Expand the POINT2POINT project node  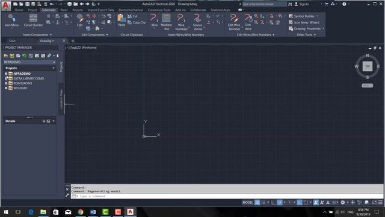pyautogui.click(x=6, y=83)
